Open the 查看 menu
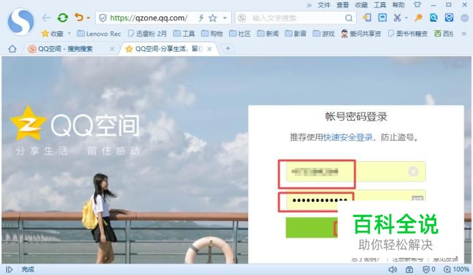The image size is (473, 275). (342, 5)
